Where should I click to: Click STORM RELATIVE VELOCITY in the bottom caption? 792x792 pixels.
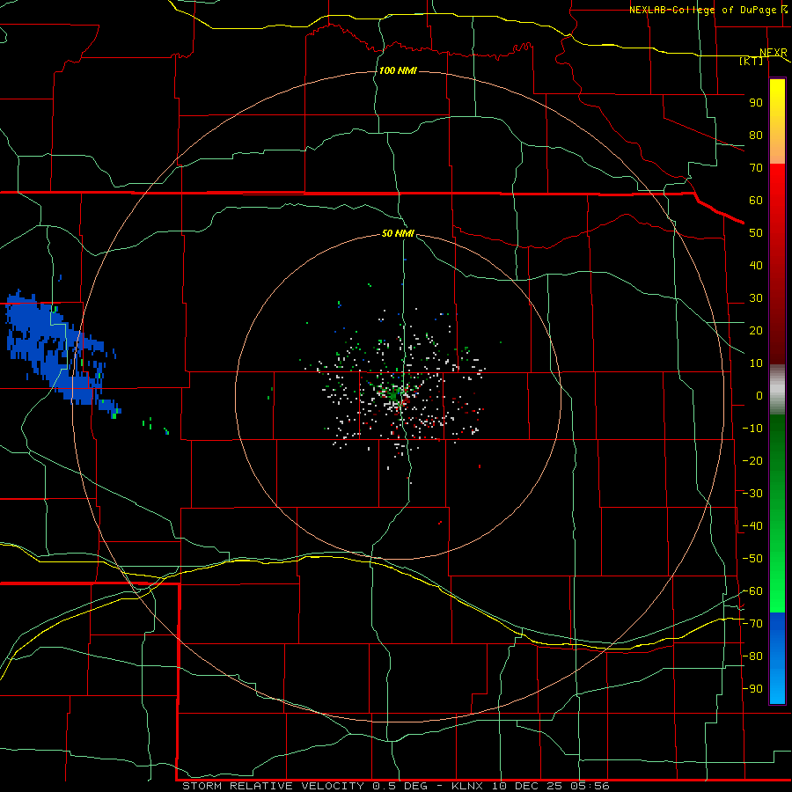coord(274,786)
